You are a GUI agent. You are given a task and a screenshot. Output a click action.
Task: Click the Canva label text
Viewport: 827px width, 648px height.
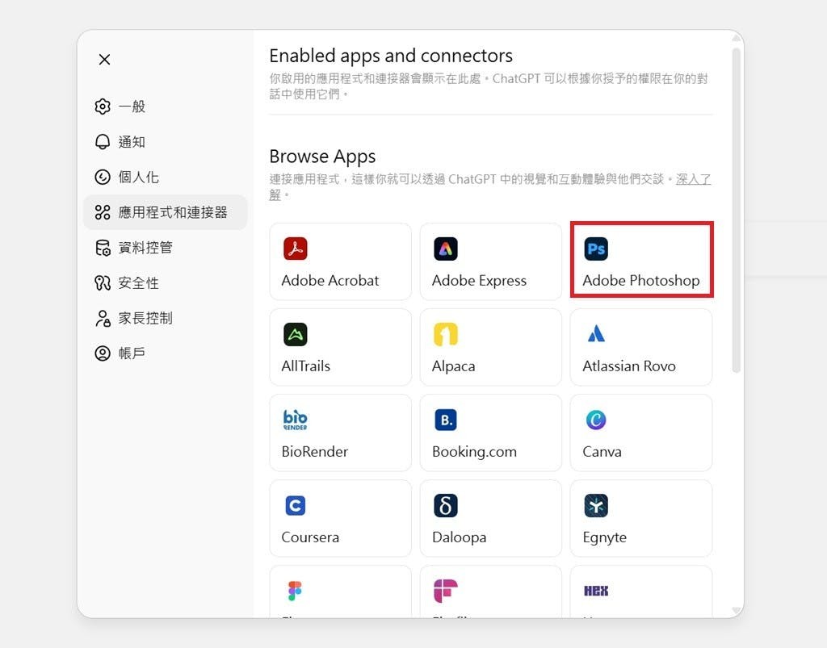click(x=602, y=451)
